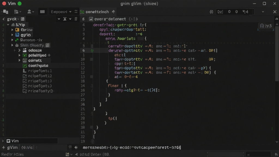
Task: Click the lines icon left of breadcrumb
Action: point(83,19)
